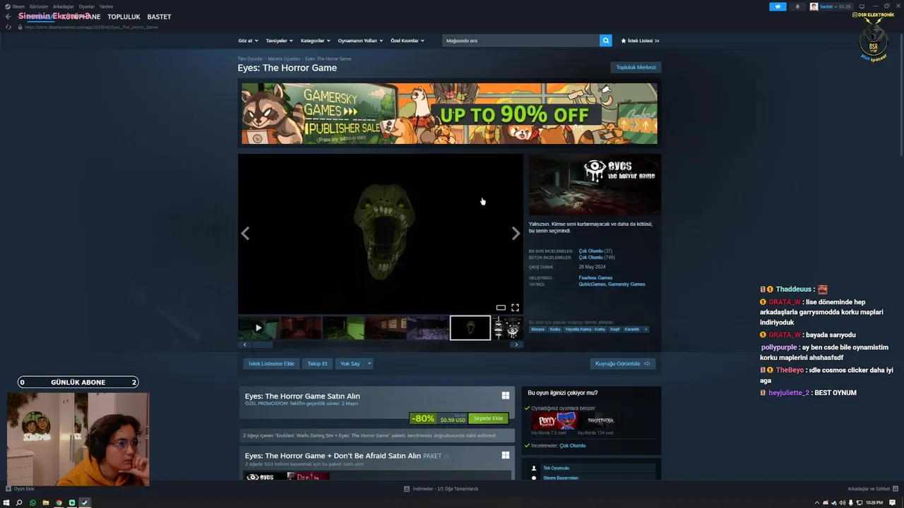Click the Macera Oyunları breadcrumb

[284, 59]
